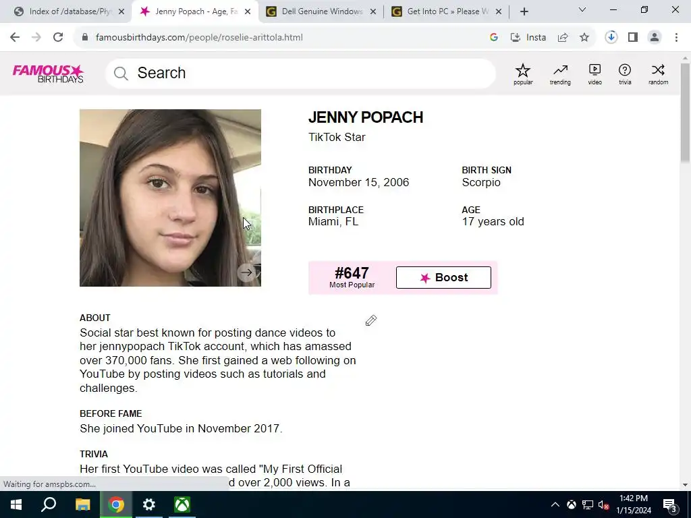691x518 pixels.
Task: Click the share page icon in address bar
Action: (x=563, y=38)
